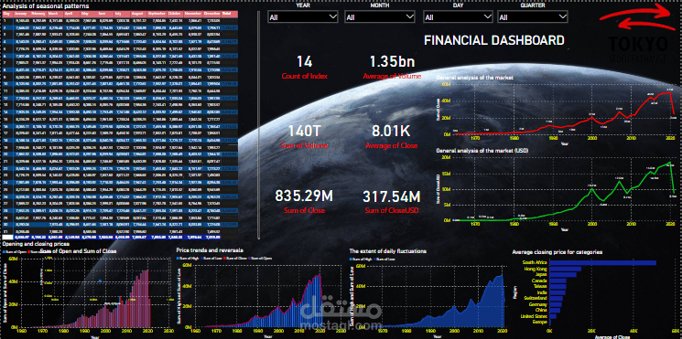The width and height of the screenshot is (682, 339).
Task: Select the '835.29M' Sum of Close card
Action: 305,201
